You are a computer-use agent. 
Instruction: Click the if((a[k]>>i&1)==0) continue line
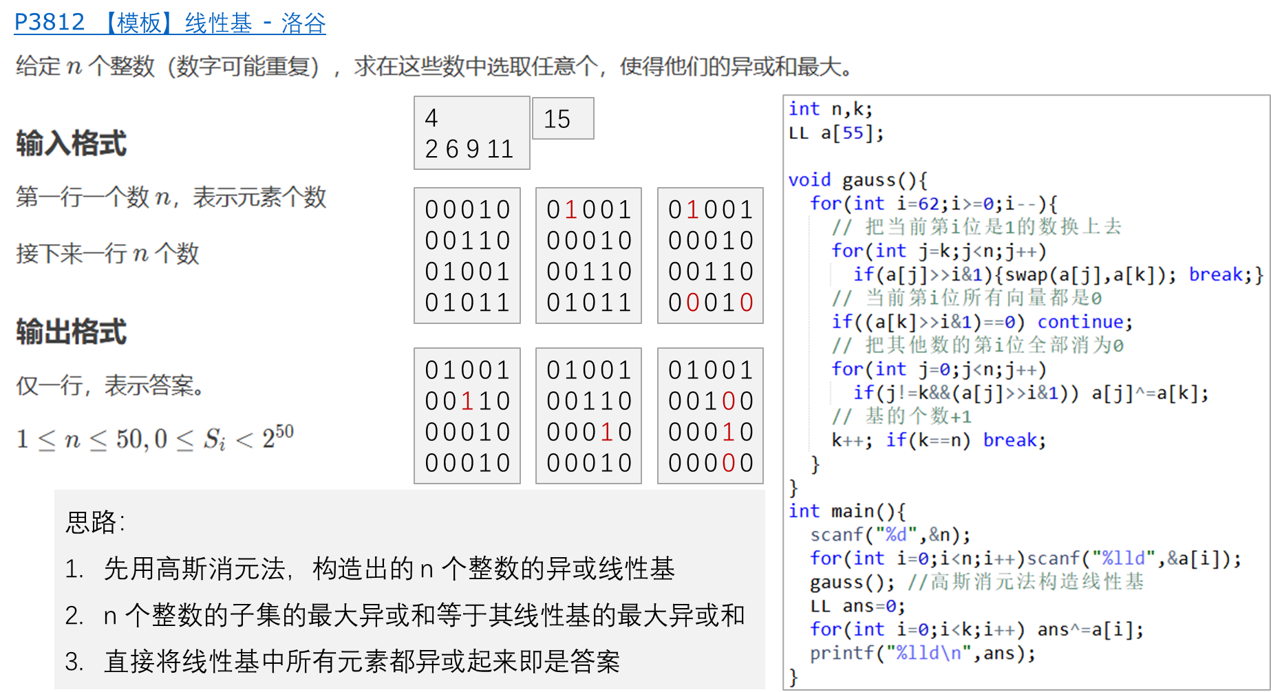point(982,321)
